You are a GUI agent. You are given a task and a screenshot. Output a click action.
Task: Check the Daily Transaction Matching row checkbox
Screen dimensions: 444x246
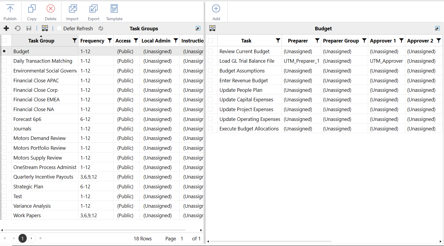pyautogui.click(x=4, y=61)
